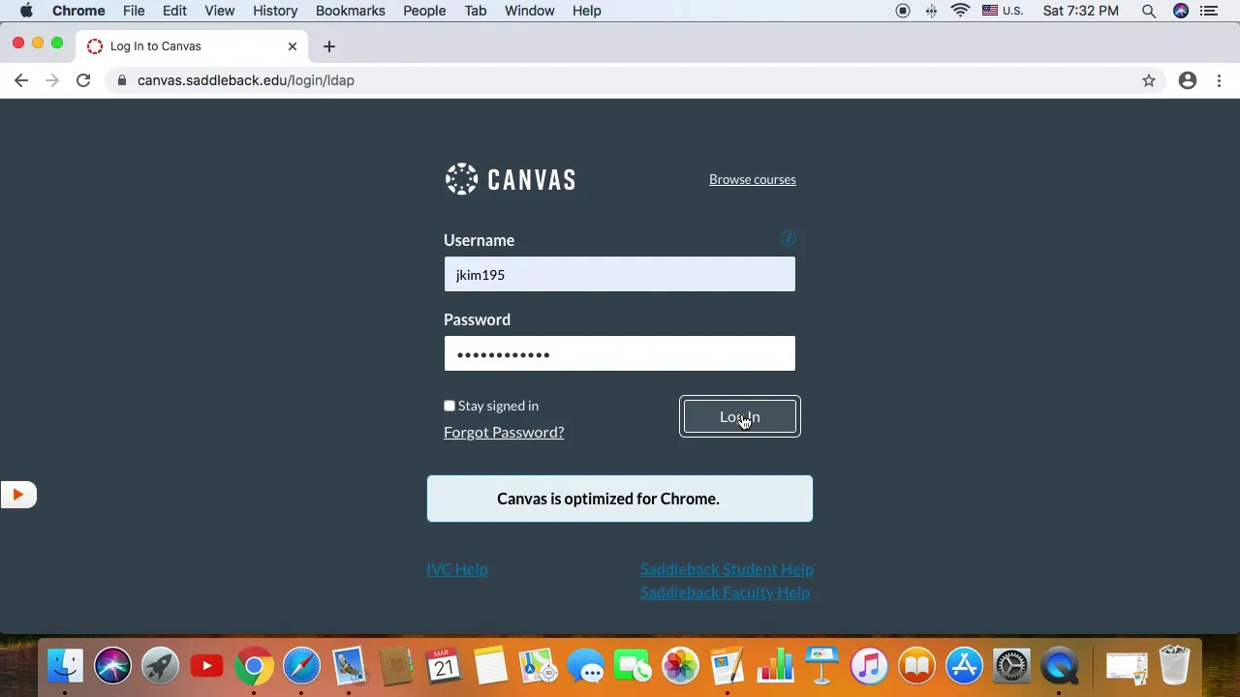
Task: Open the Bluetooth status menu
Action: coord(931,11)
